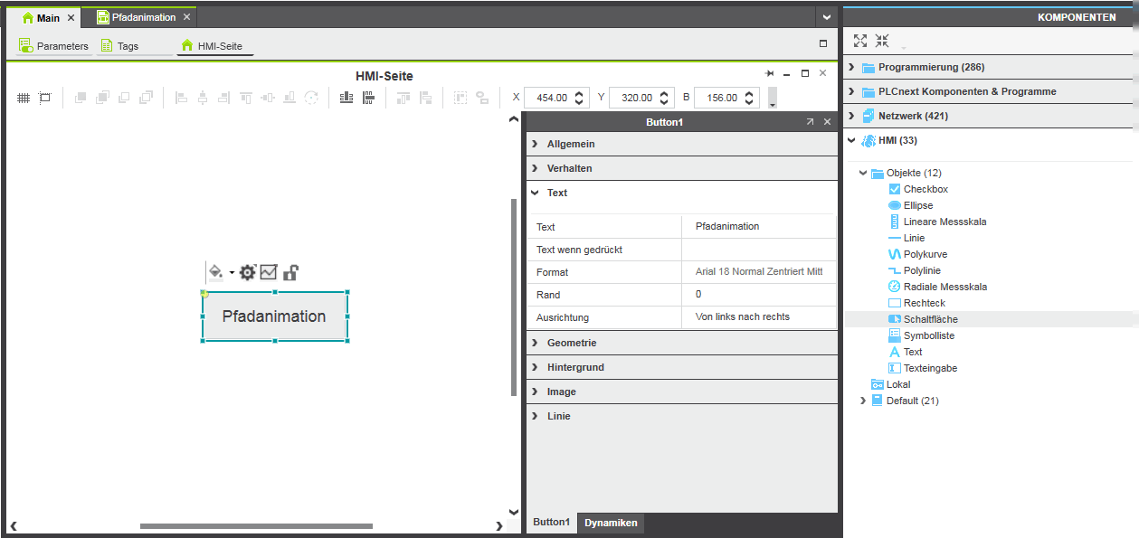Image resolution: width=1139 pixels, height=538 pixels.
Task: Toggle the unlock padlock icon
Action: click(290, 272)
